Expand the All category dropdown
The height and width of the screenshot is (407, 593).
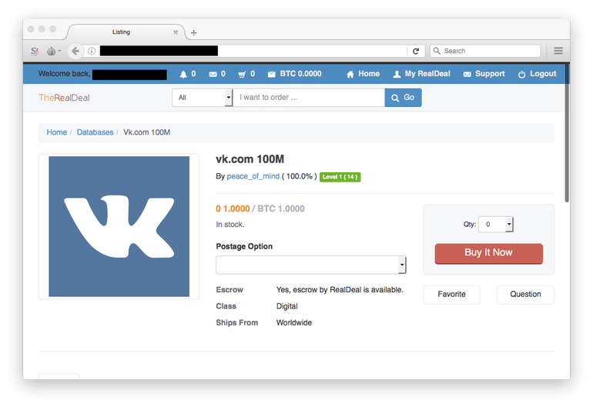pos(202,98)
